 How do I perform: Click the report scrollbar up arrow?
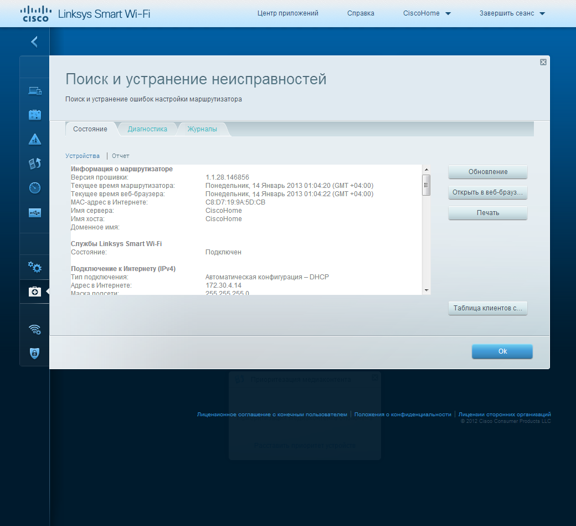[426, 170]
